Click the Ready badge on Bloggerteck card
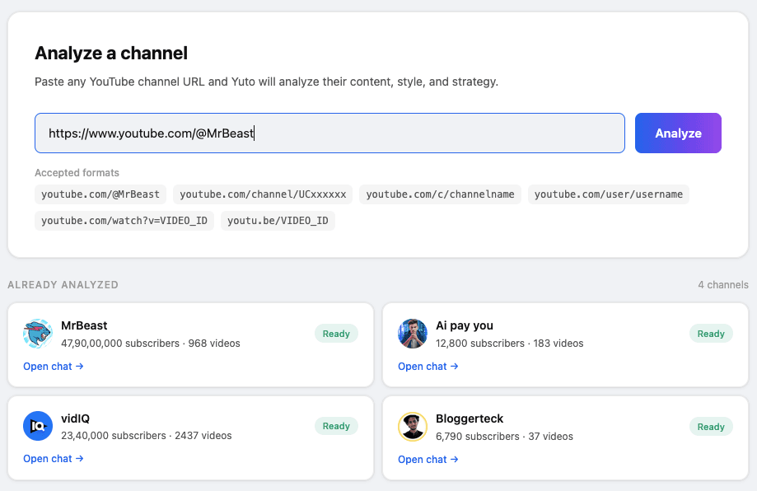The width and height of the screenshot is (757, 491). tap(711, 427)
